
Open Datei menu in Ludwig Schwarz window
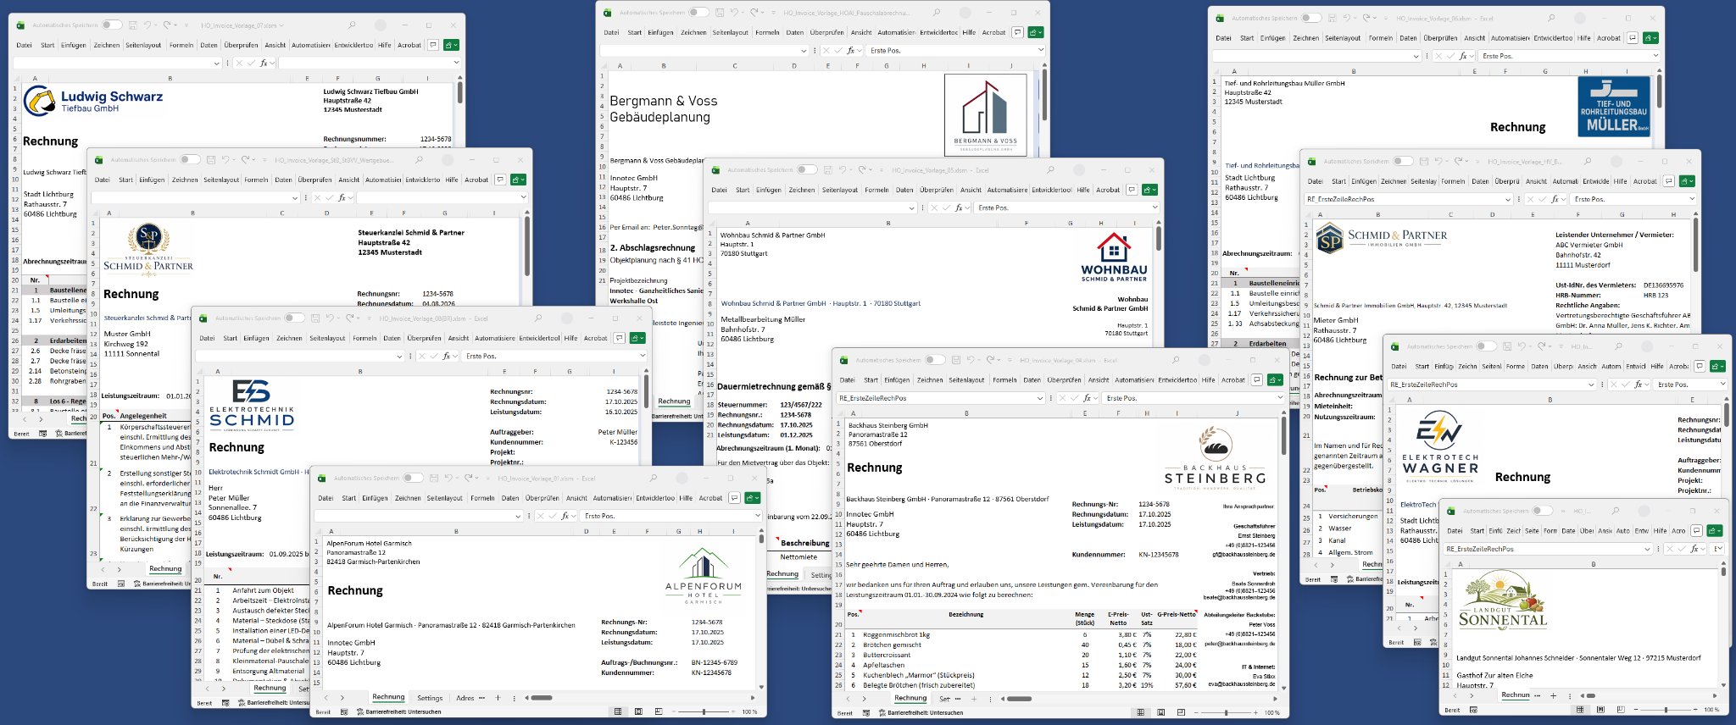point(24,45)
